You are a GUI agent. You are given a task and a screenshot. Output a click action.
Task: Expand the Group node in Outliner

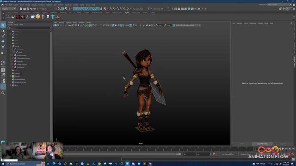point(10,46)
